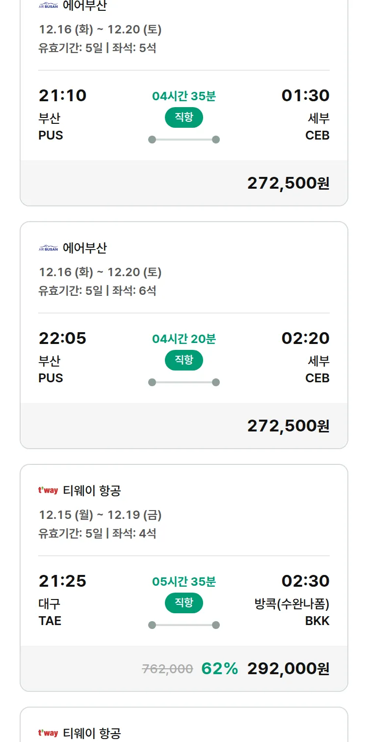The image size is (368, 742).
Task: Click the 12.15 (월) ~ 12.19 (금) date range
Action: point(100,515)
